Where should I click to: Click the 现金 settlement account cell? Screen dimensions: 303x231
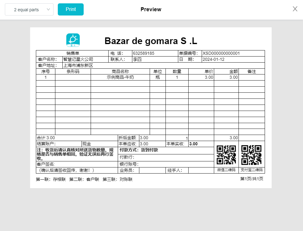point(87,144)
